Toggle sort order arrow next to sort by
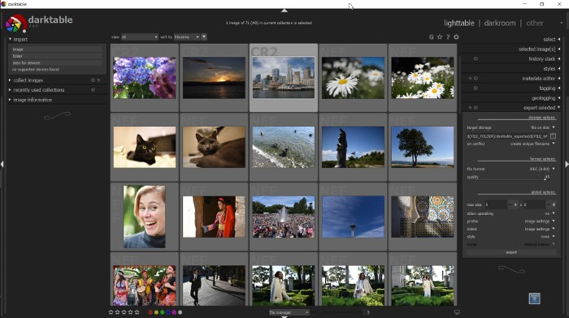The height and width of the screenshot is (318, 569). (x=204, y=37)
